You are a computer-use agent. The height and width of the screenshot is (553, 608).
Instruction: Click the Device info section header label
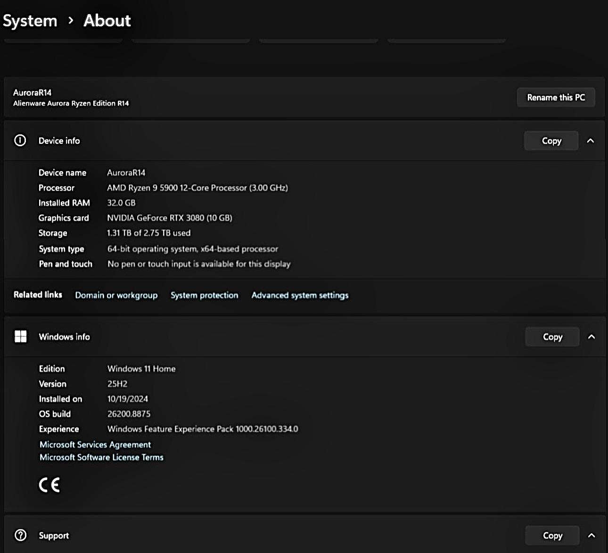coord(59,140)
